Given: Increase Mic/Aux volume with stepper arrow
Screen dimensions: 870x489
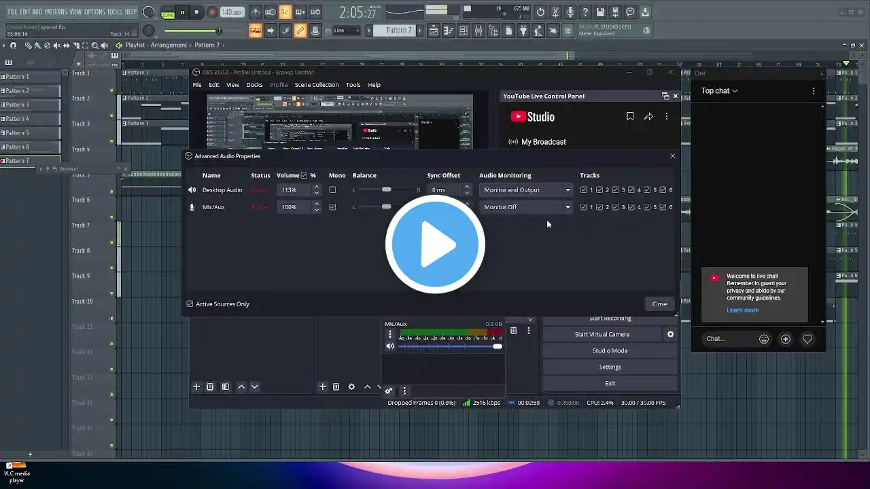Looking at the screenshot, I should 317,204.
